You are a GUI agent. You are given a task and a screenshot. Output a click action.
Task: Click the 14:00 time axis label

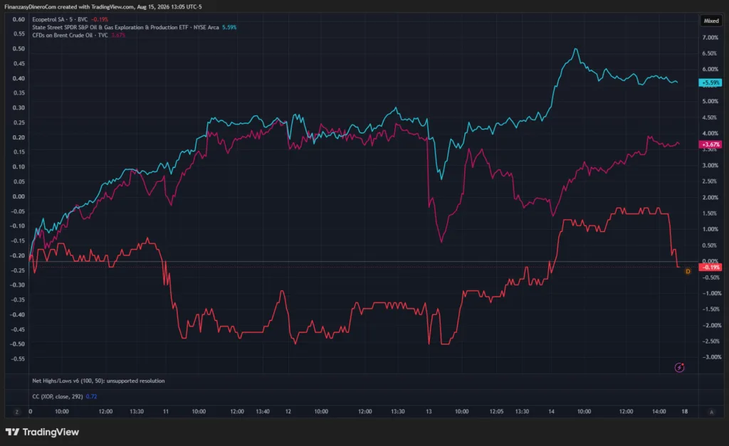pyautogui.click(x=659, y=412)
